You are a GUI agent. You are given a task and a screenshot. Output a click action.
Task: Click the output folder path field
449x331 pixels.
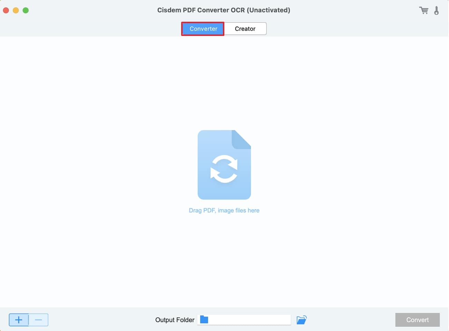[244, 320]
